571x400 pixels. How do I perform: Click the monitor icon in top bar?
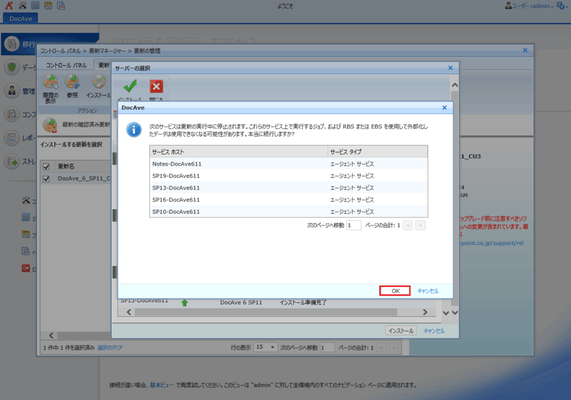35,6
